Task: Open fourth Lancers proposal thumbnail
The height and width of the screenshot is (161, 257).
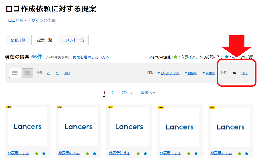Action: coord(180,127)
